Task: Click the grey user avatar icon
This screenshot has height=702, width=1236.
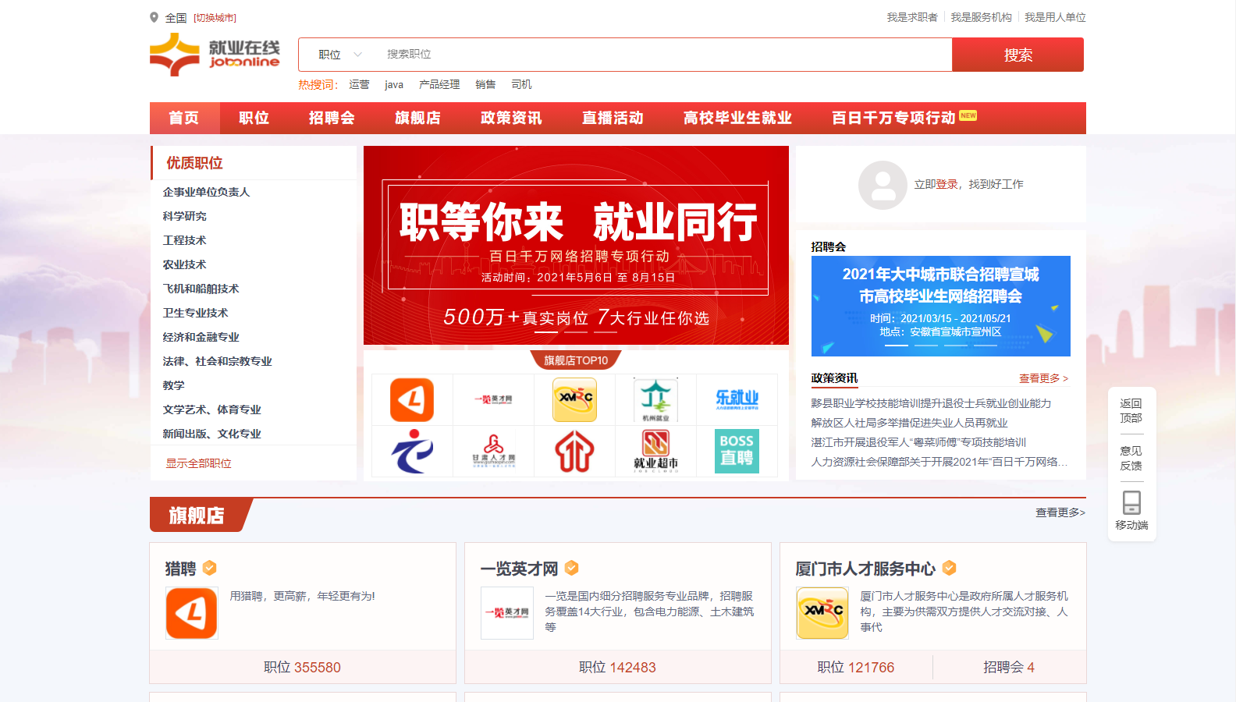Action: (x=883, y=185)
